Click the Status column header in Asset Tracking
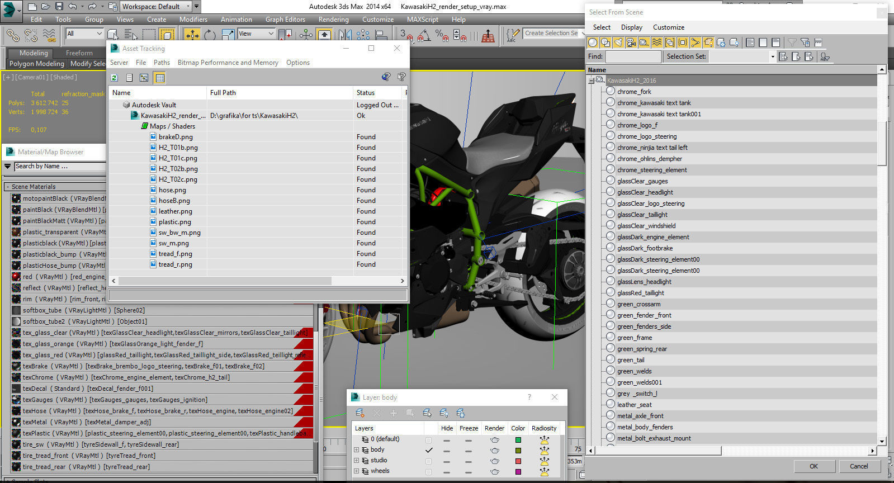This screenshot has width=894, height=483. 378,93
